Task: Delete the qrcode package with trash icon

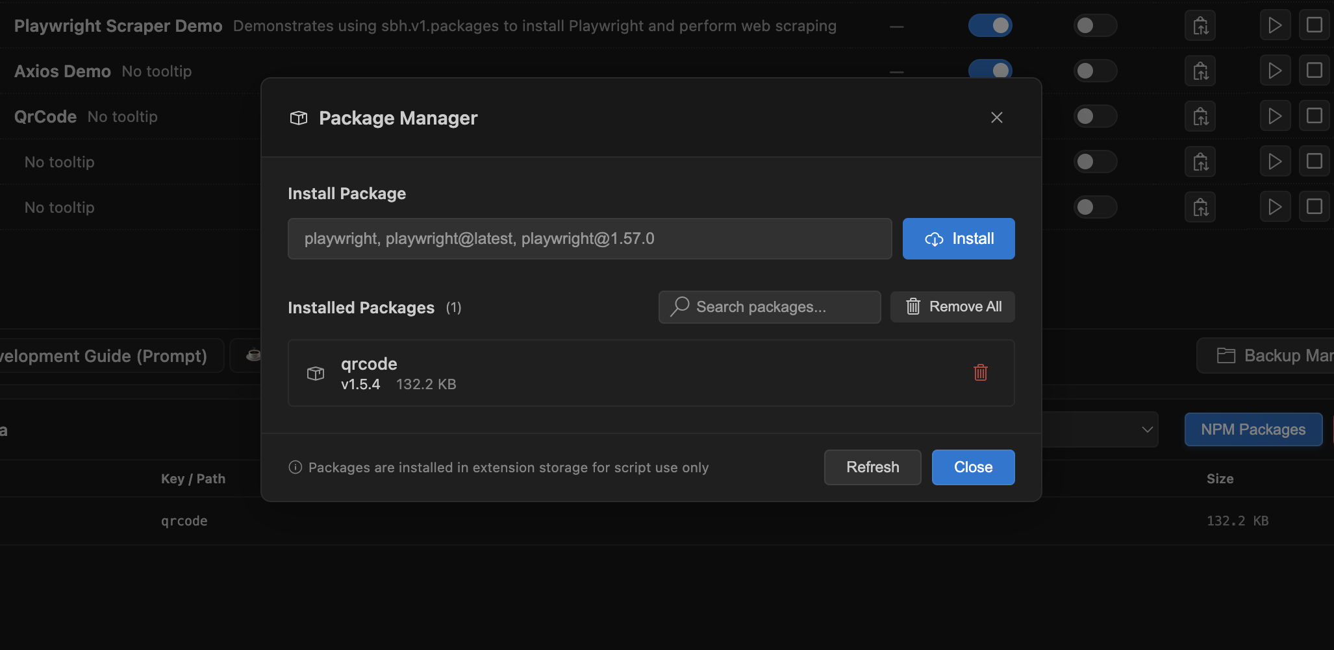Action: (981, 372)
